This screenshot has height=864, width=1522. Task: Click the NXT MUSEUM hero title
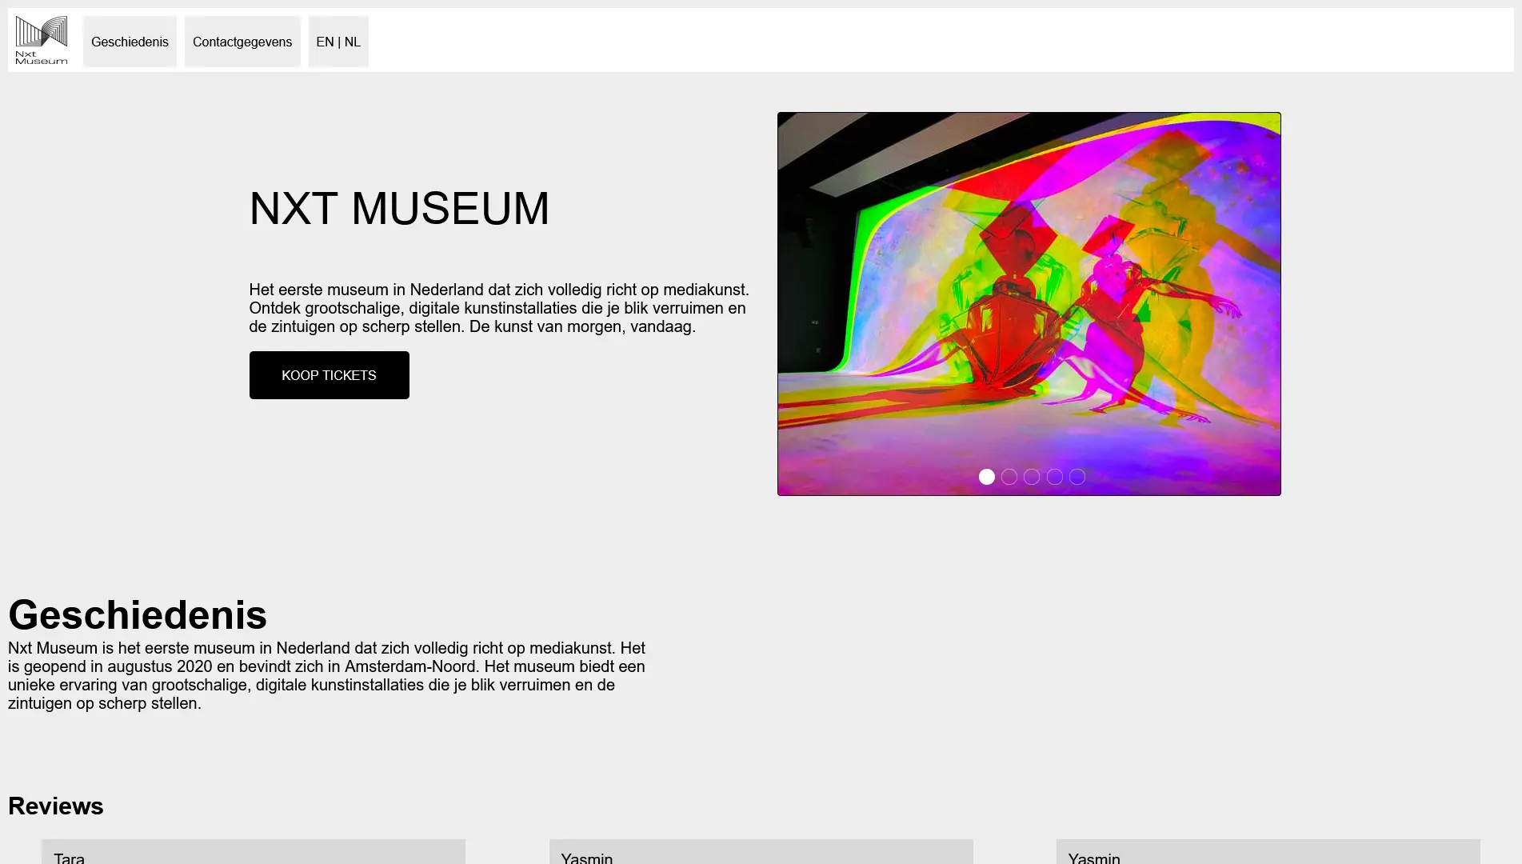(x=399, y=209)
